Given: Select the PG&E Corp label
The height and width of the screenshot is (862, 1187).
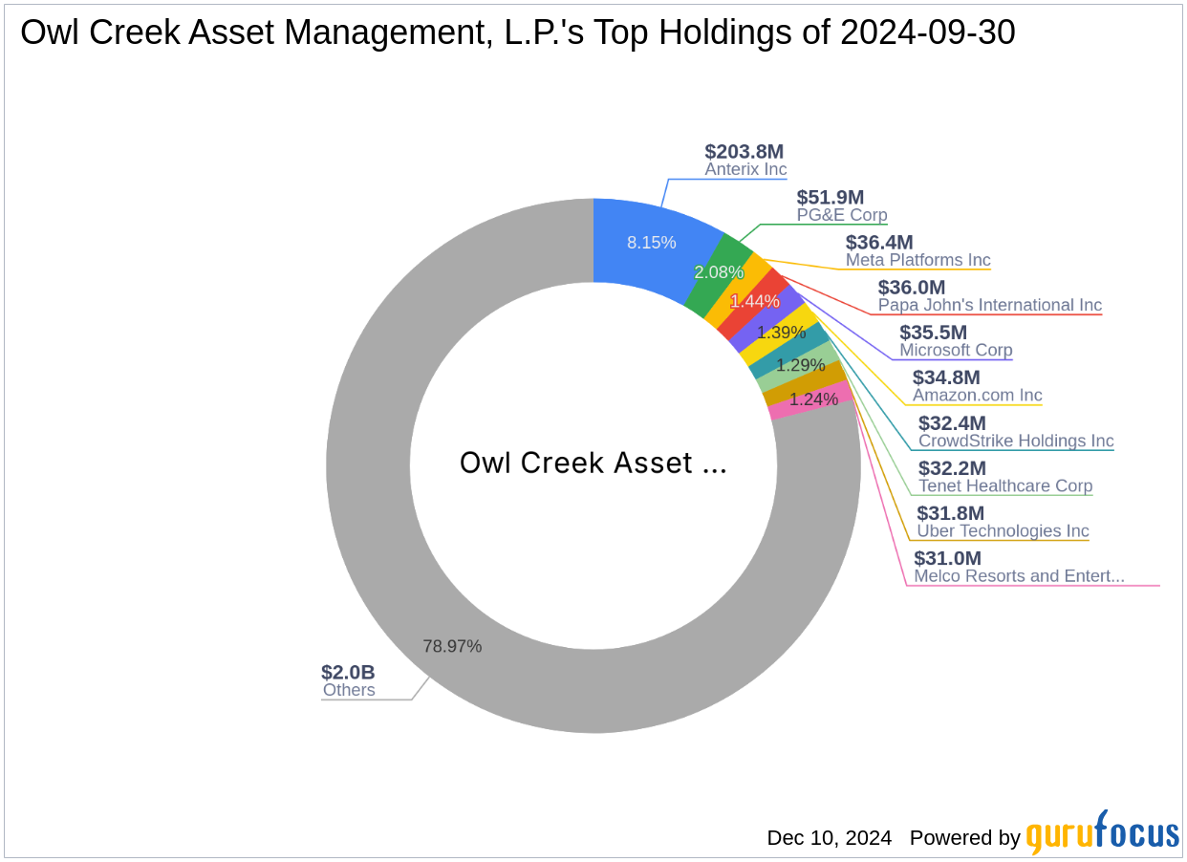Looking at the screenshot, I should pos(842,215).
